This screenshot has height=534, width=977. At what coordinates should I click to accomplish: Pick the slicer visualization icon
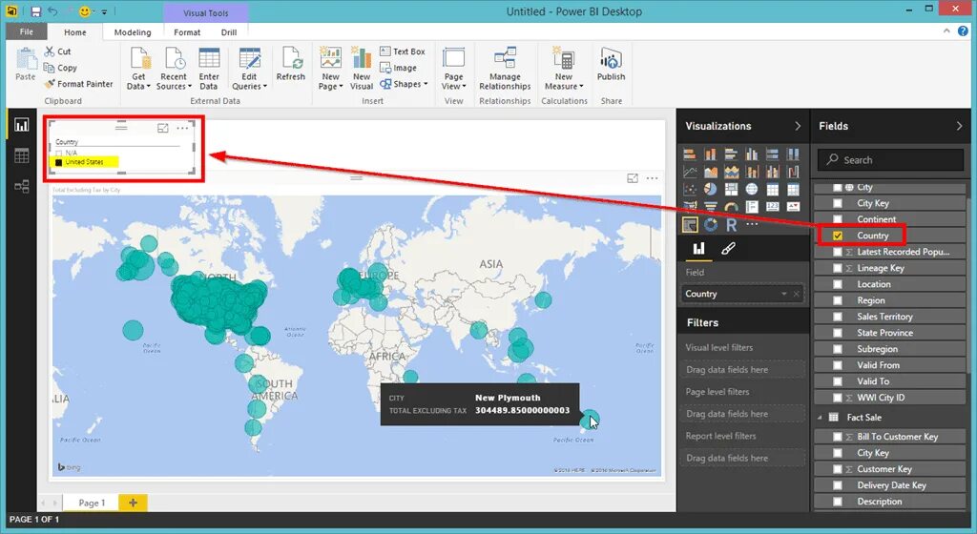coord(690,225)
